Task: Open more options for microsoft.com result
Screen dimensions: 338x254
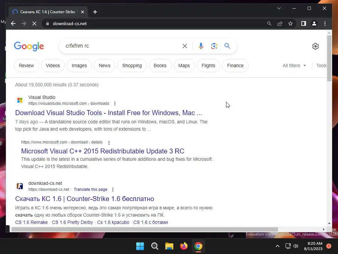Action: pos(109,143)
